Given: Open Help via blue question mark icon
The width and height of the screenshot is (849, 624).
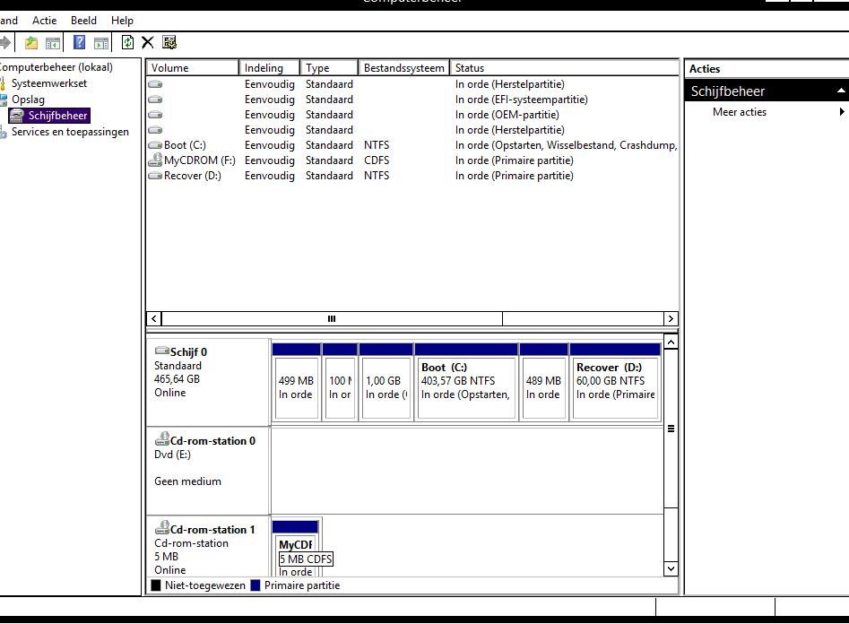Looking at the screenshot, I should tap(79, 43).
